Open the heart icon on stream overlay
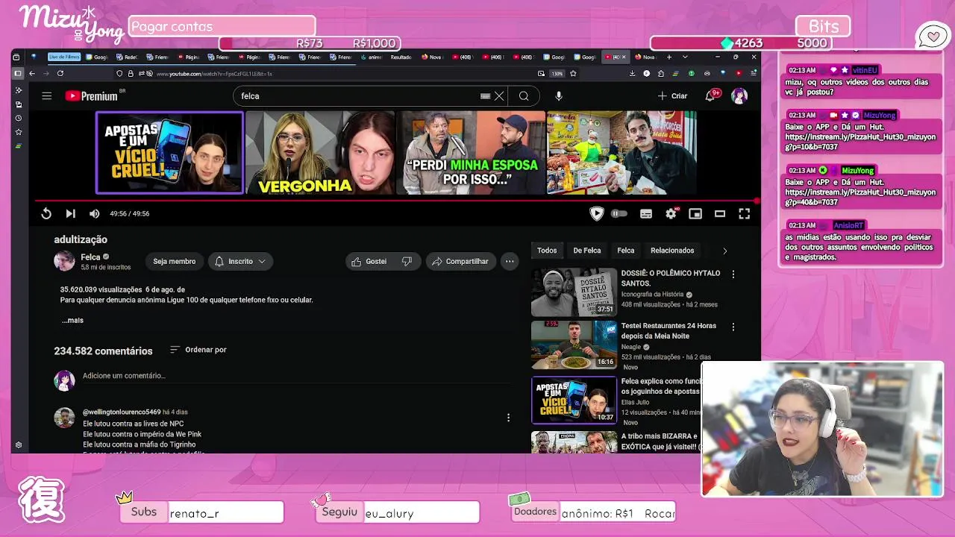Viewport: 955px width, 537px height. click(933, 35)
